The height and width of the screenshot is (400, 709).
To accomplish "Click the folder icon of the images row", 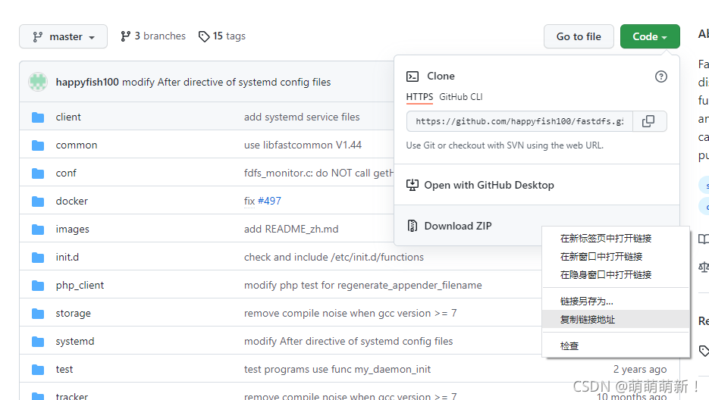I will [x=38, y=230].
